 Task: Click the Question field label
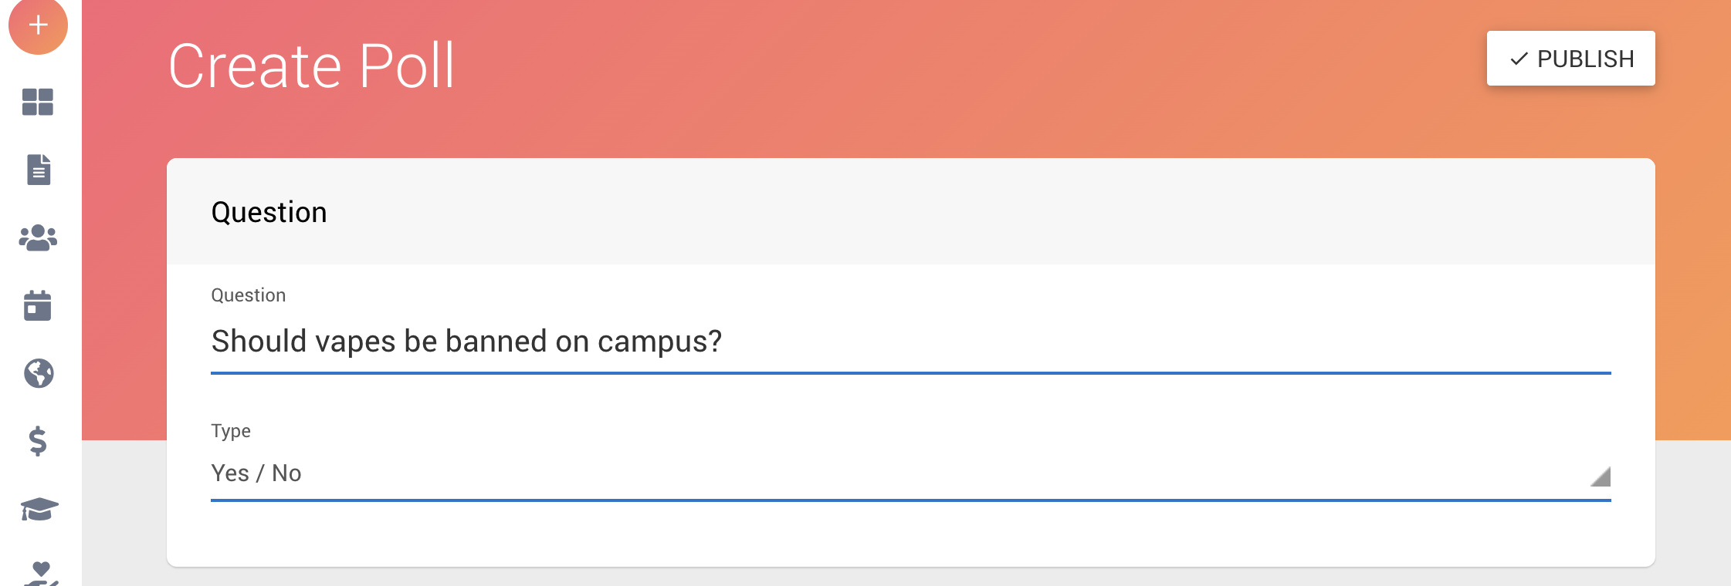click(249, 295)
